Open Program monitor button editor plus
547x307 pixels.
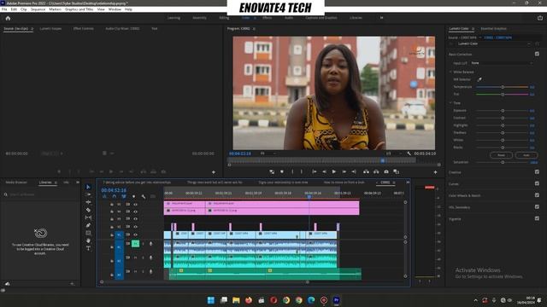tap(435, 172)
